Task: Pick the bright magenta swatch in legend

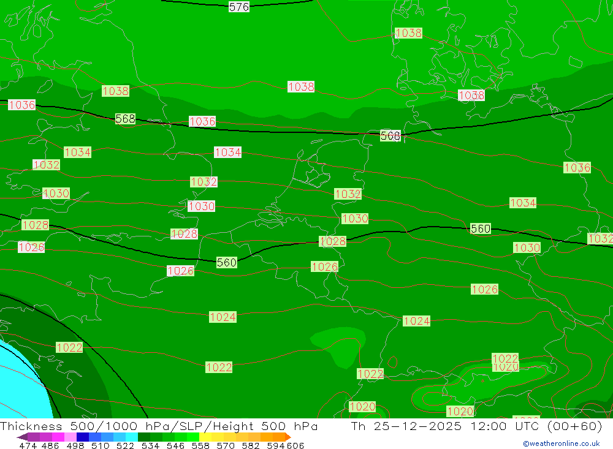Action: click(58, 437)
